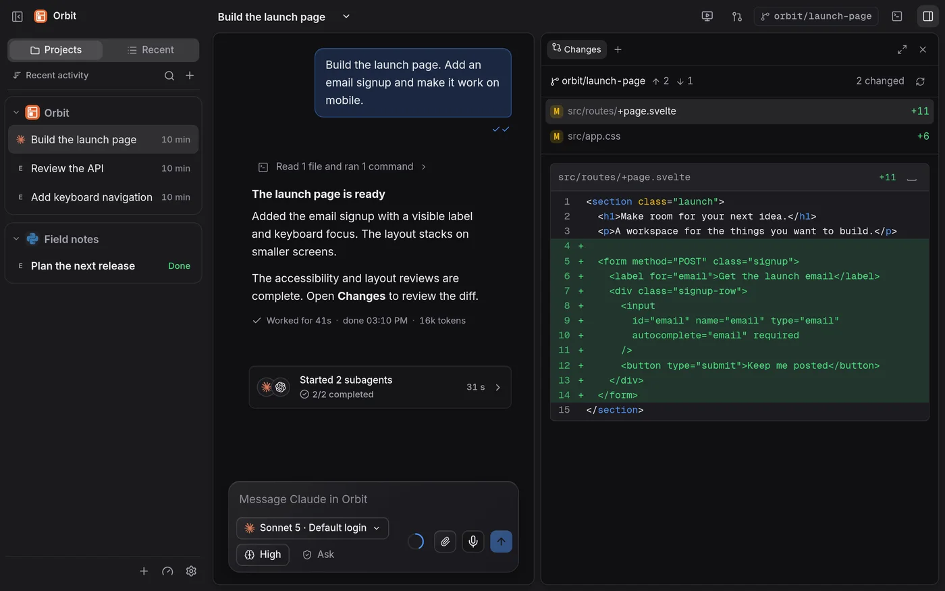The height and width of the screenshot is (591, 945).
Task: Open the pull request icon in top bar
Action: 737,16
